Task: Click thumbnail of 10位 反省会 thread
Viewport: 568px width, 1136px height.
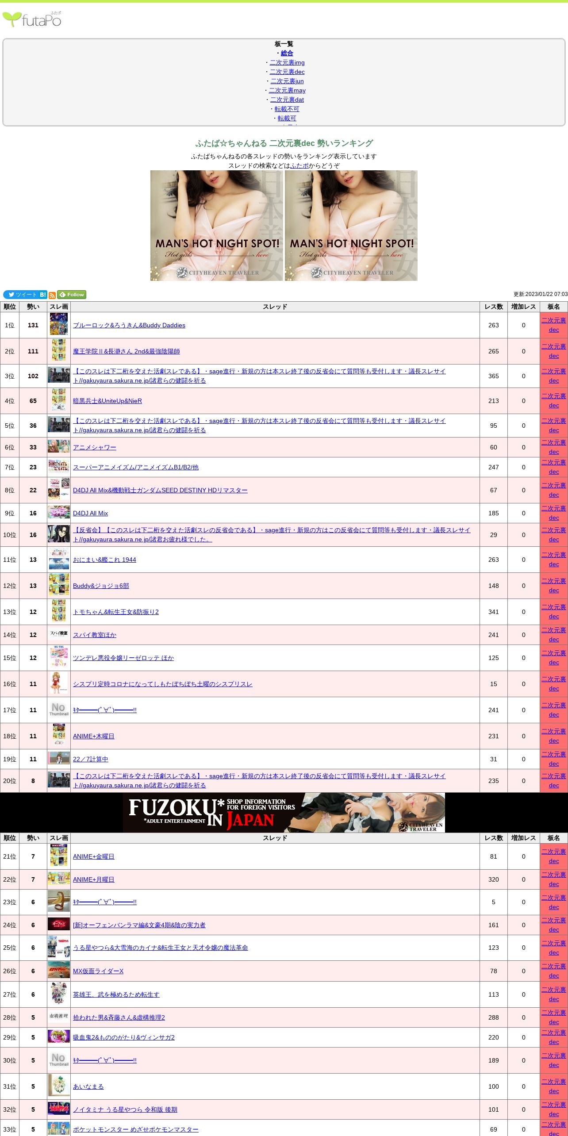Action: tap(59, 534)
